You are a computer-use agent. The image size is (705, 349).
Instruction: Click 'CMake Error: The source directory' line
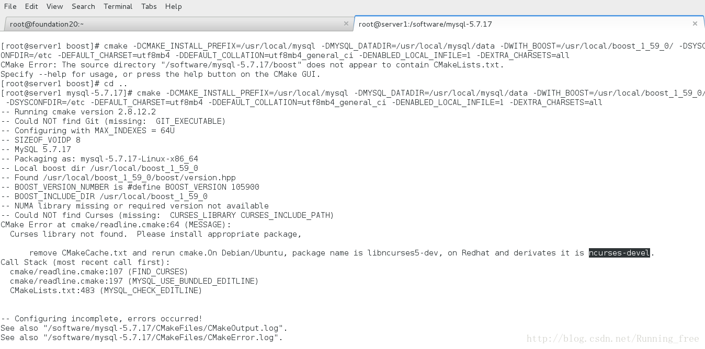(253, 65)
